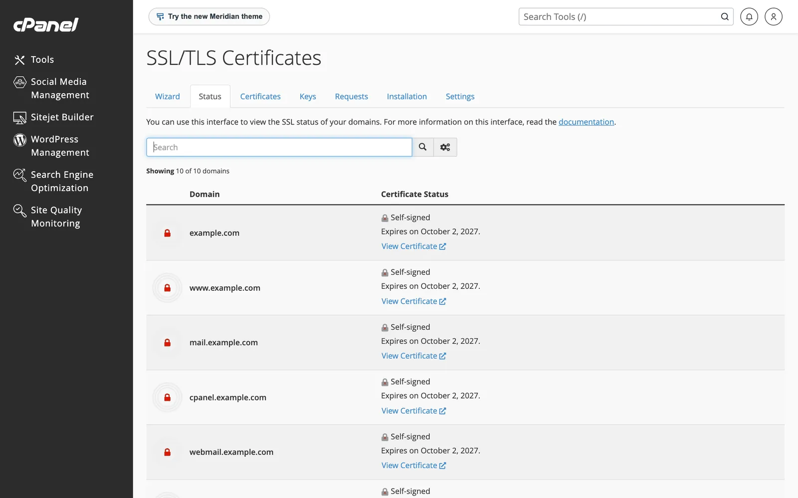Viewport: 798px width, 498px height.
Task: Click the red lock icon for mail.example.com
Action: (168, 343)
